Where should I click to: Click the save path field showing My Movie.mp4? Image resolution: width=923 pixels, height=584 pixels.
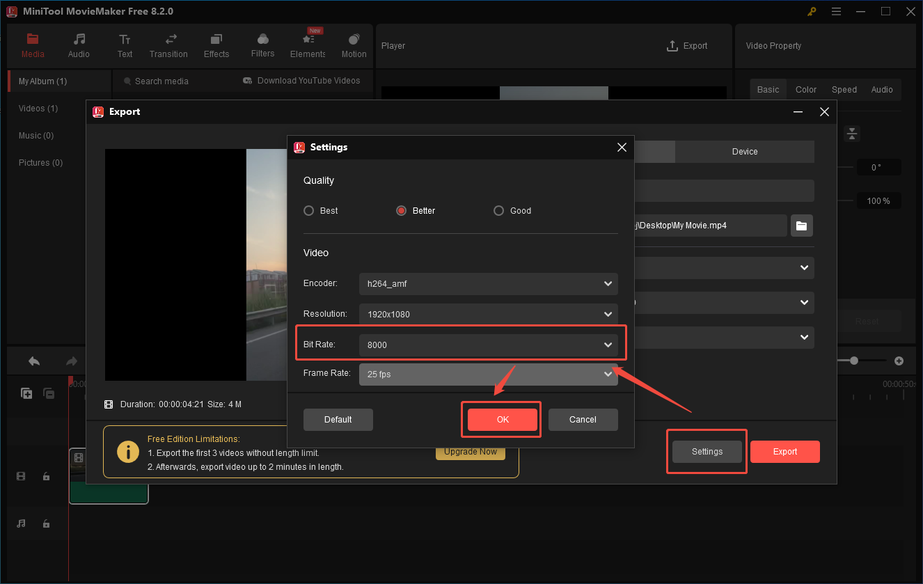tap(710, 226)
